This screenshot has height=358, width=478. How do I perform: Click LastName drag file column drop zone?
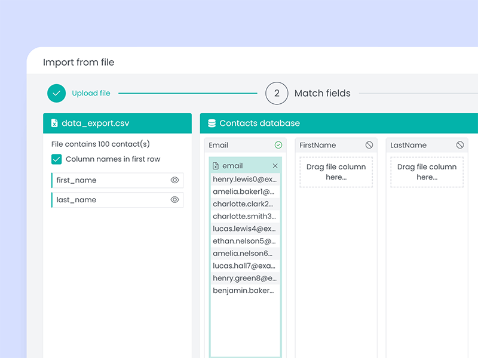(427, 172)
